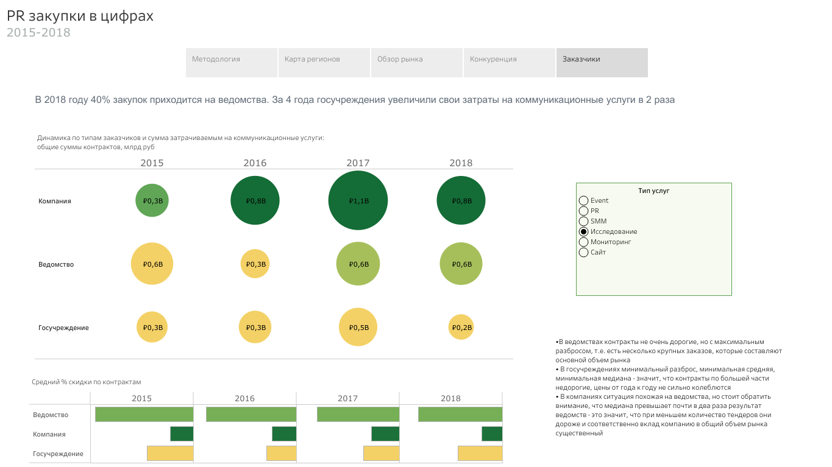Image resolution: width=832 pixels, height=467 pixels.
Task: Select the Заказчики tab
Action: click(602, 63)
